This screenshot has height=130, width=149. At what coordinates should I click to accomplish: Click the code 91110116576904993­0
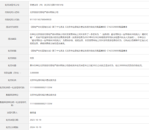[41, 20]
